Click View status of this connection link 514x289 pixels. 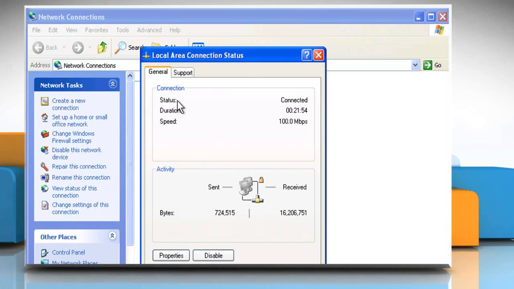click(74, 192)
